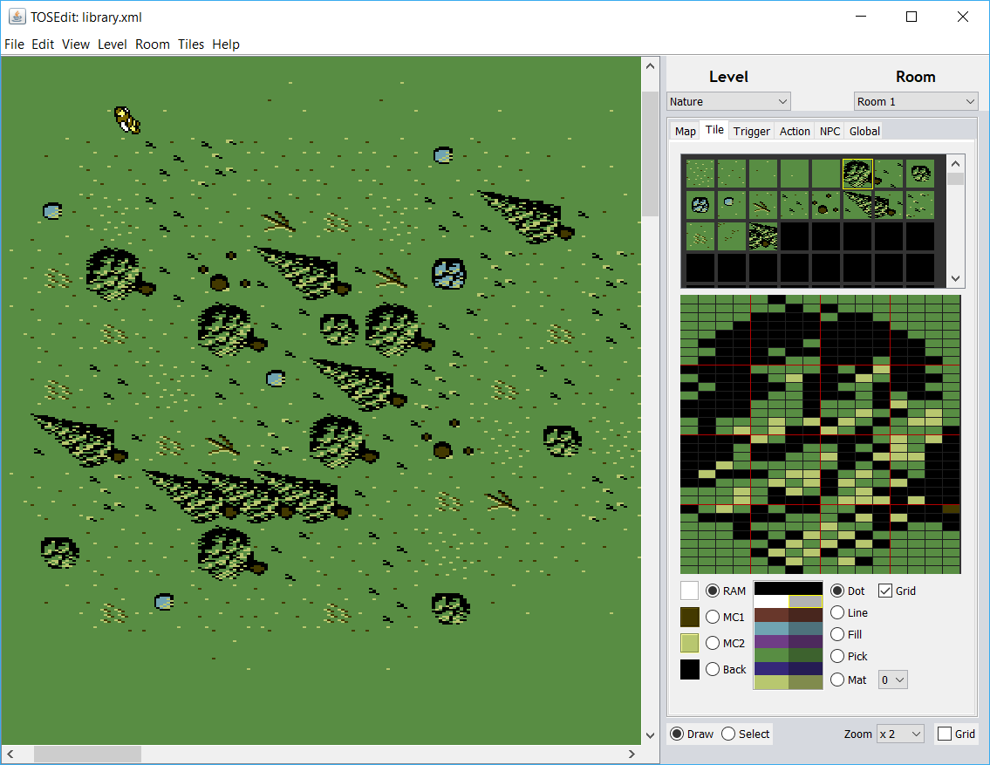Viewport: 990px width, 765px height.
Task: Open the Edit menu
Action: tap(43, 44)
